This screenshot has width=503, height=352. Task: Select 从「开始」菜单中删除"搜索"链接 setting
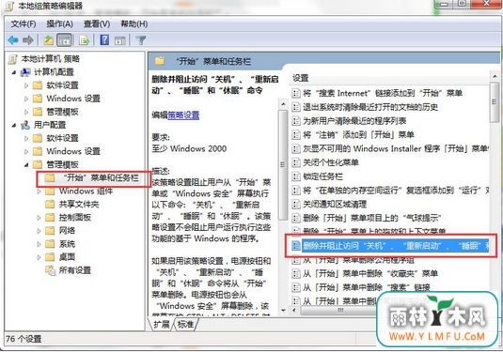(367, 287)
